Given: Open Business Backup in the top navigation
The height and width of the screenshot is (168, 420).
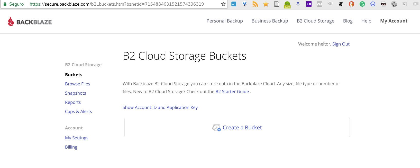Looking at the screenshot, I should coord(270,21).
